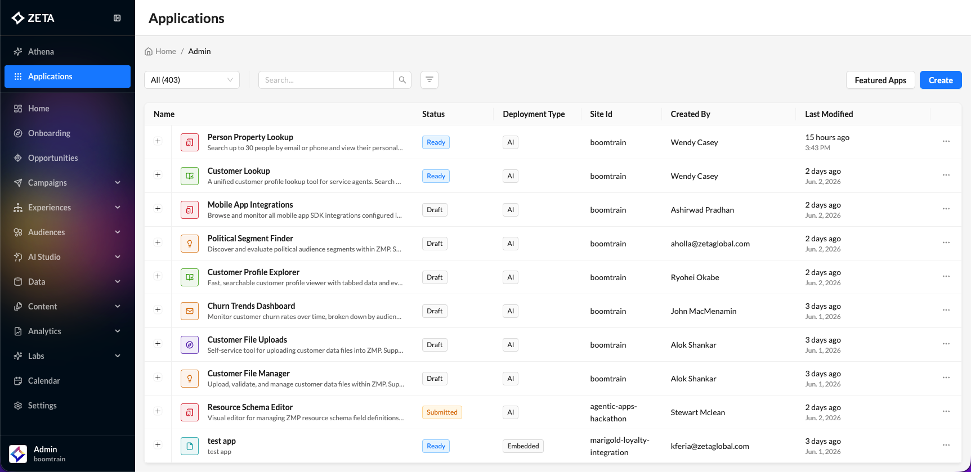Click the 'marigold-loyalty-integration' site id cell
The height and width of the screenshot is (472, 971).
[620, 446]
